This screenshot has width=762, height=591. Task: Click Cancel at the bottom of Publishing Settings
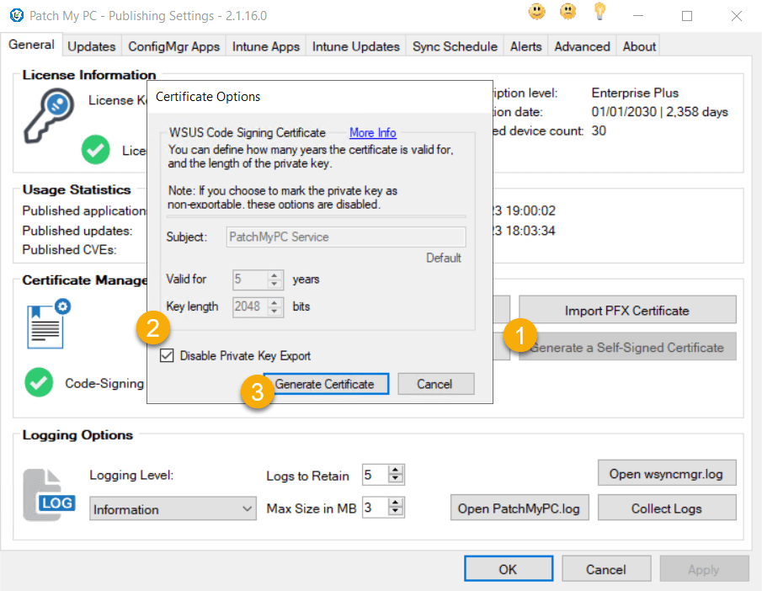[606, 568]
